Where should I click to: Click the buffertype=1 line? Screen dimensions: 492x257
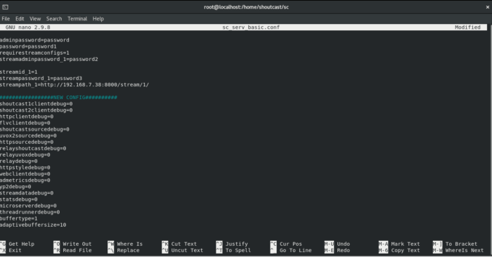tap(18, 218)
